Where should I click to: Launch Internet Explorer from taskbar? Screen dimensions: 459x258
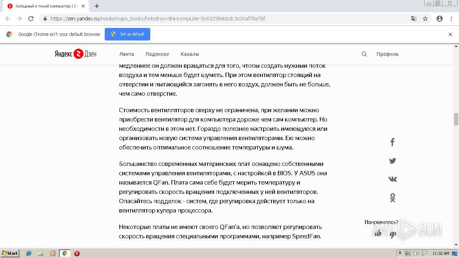(x=29, y=253)
